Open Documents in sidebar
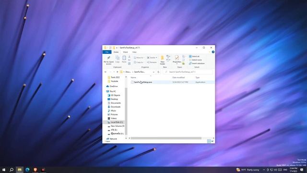 114,103
